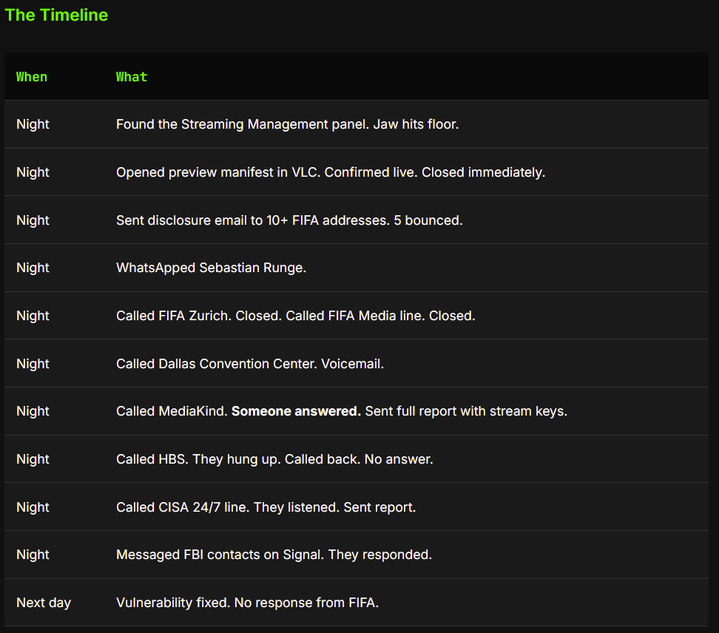719x633 pixels.
Task: Select 'Called Dallas Convention Center. Voicemail.' text
Action: [x=250, y=364]
